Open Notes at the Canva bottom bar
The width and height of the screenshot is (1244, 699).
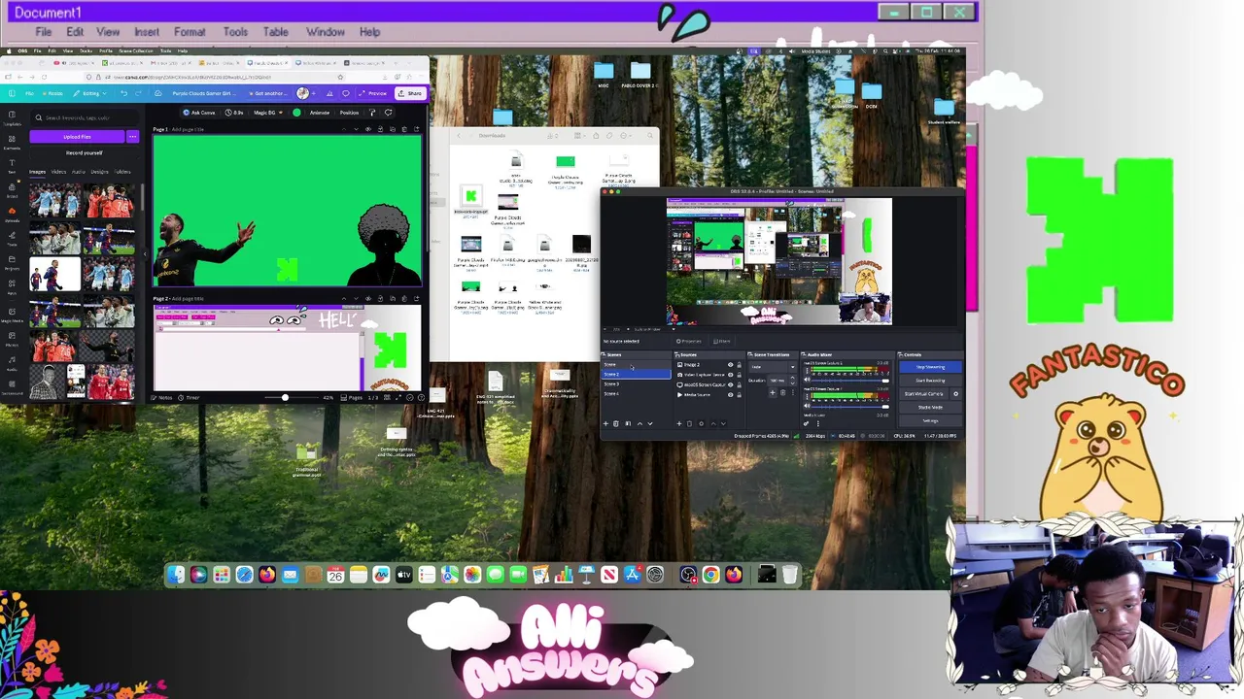[162, 397]
